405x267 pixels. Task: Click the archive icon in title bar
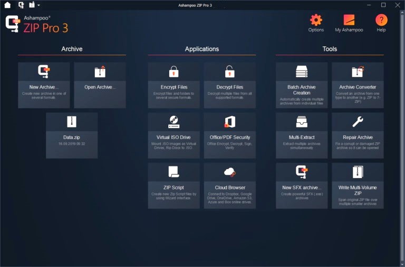coord(32,5)
